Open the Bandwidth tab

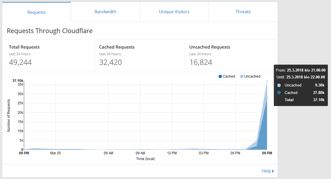(105, 12)
